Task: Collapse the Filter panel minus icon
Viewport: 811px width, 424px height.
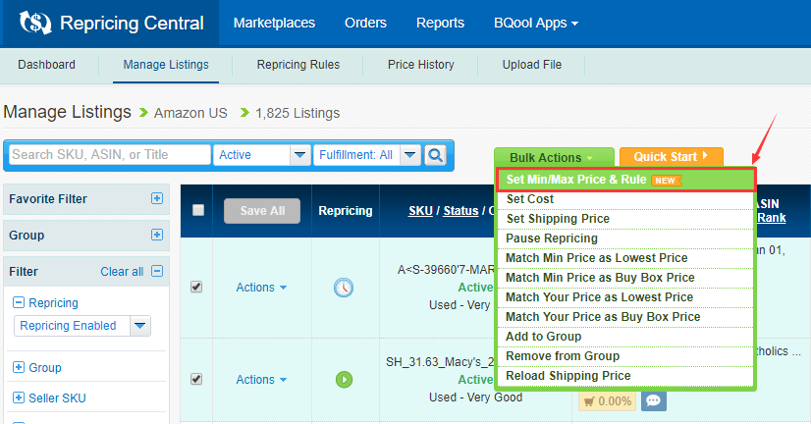Action: click(157, 271)
